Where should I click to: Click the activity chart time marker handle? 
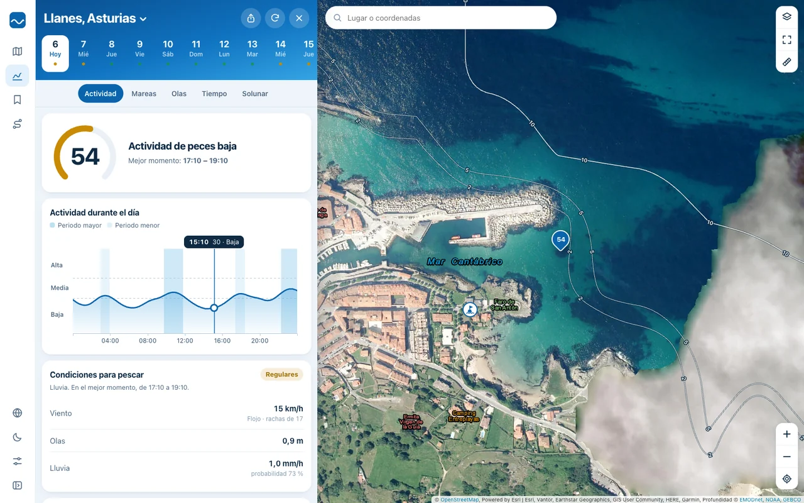pos(214,307)
